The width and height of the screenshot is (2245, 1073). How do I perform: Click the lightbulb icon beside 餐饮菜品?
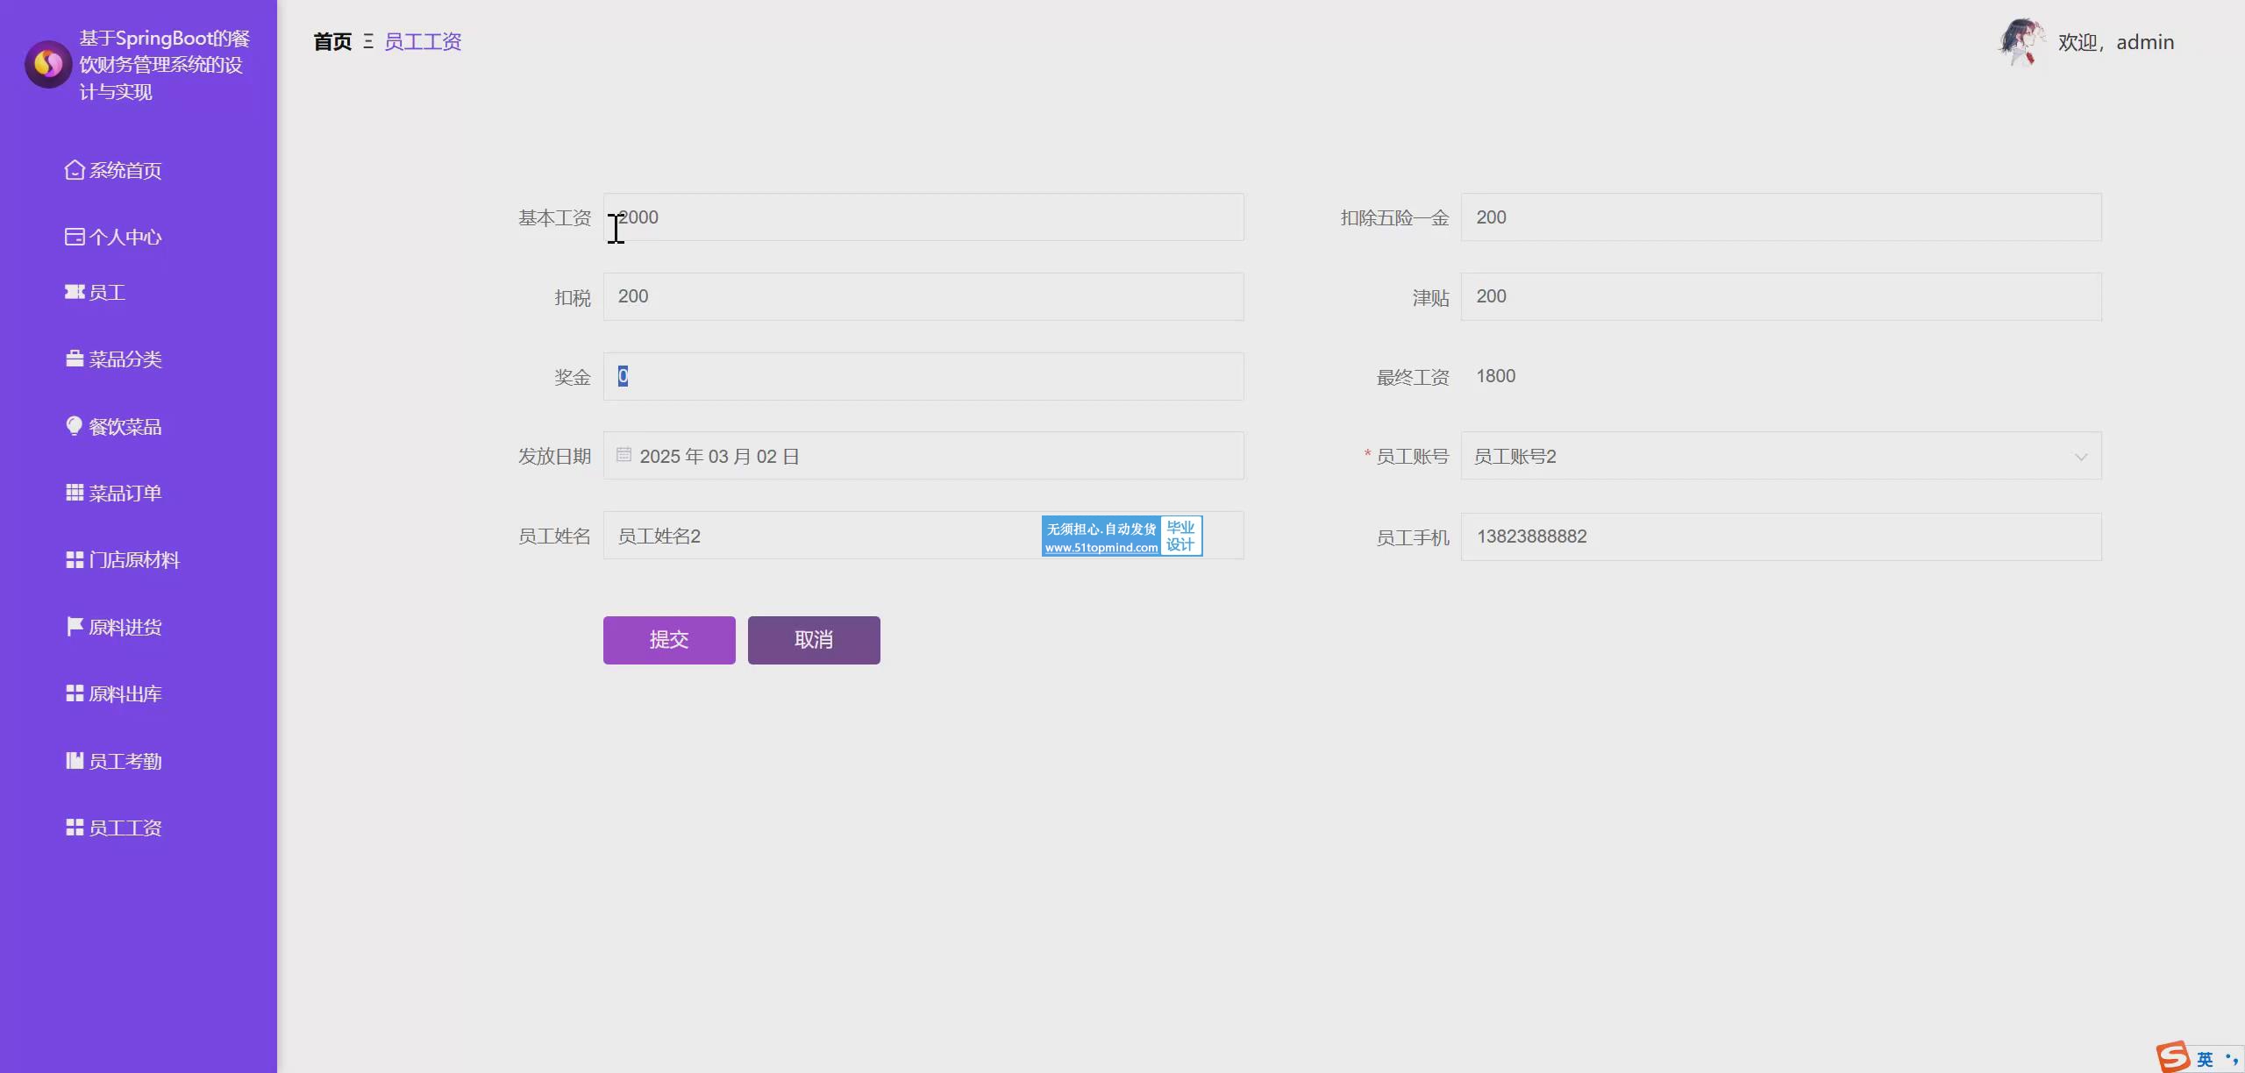click(75, 426)
